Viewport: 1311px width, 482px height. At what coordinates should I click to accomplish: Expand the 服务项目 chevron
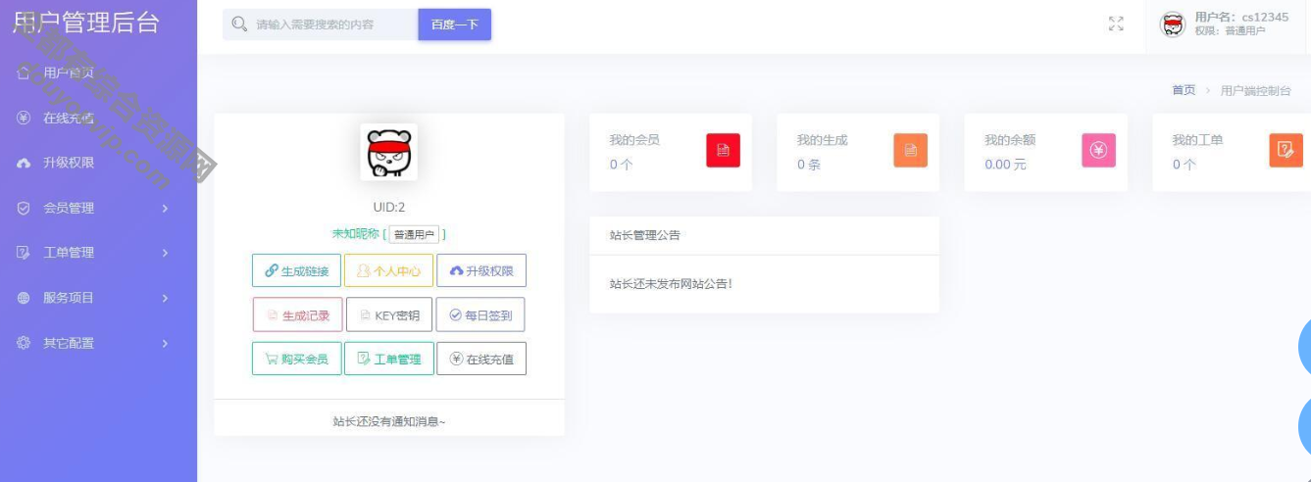click(165, 298)
